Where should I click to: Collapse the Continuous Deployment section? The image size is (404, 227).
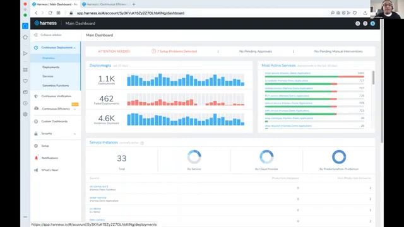[x=74, y=48]
